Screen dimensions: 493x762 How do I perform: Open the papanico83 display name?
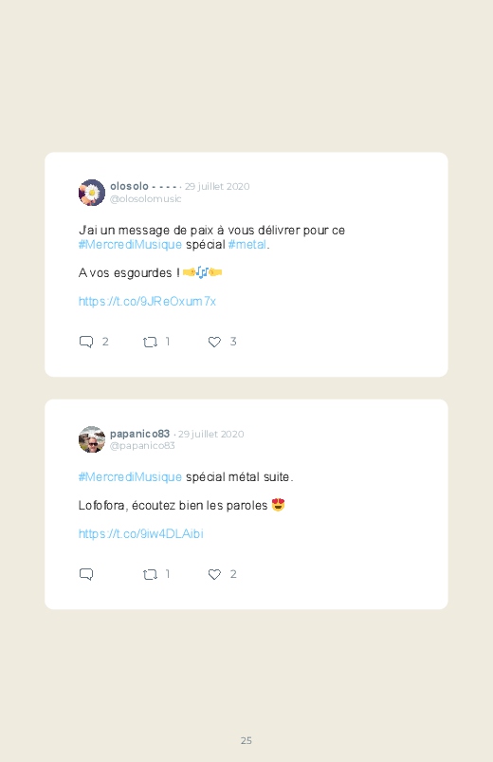[140, 434]
